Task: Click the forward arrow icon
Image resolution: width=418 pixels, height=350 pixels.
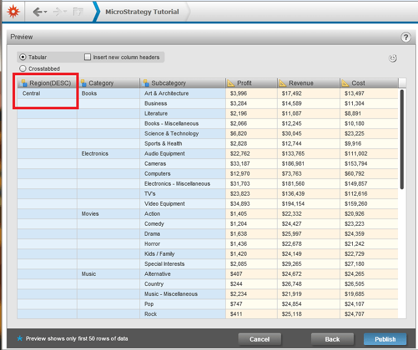Action: pyautogui.click(x=57, y=12)
